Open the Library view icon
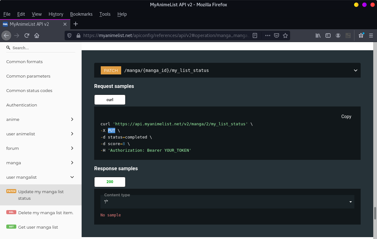377x239 pixels. pos(318,35)
